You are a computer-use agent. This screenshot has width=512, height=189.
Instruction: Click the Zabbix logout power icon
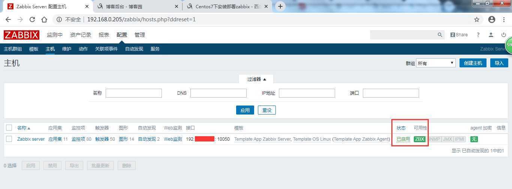tap(503, 35)
